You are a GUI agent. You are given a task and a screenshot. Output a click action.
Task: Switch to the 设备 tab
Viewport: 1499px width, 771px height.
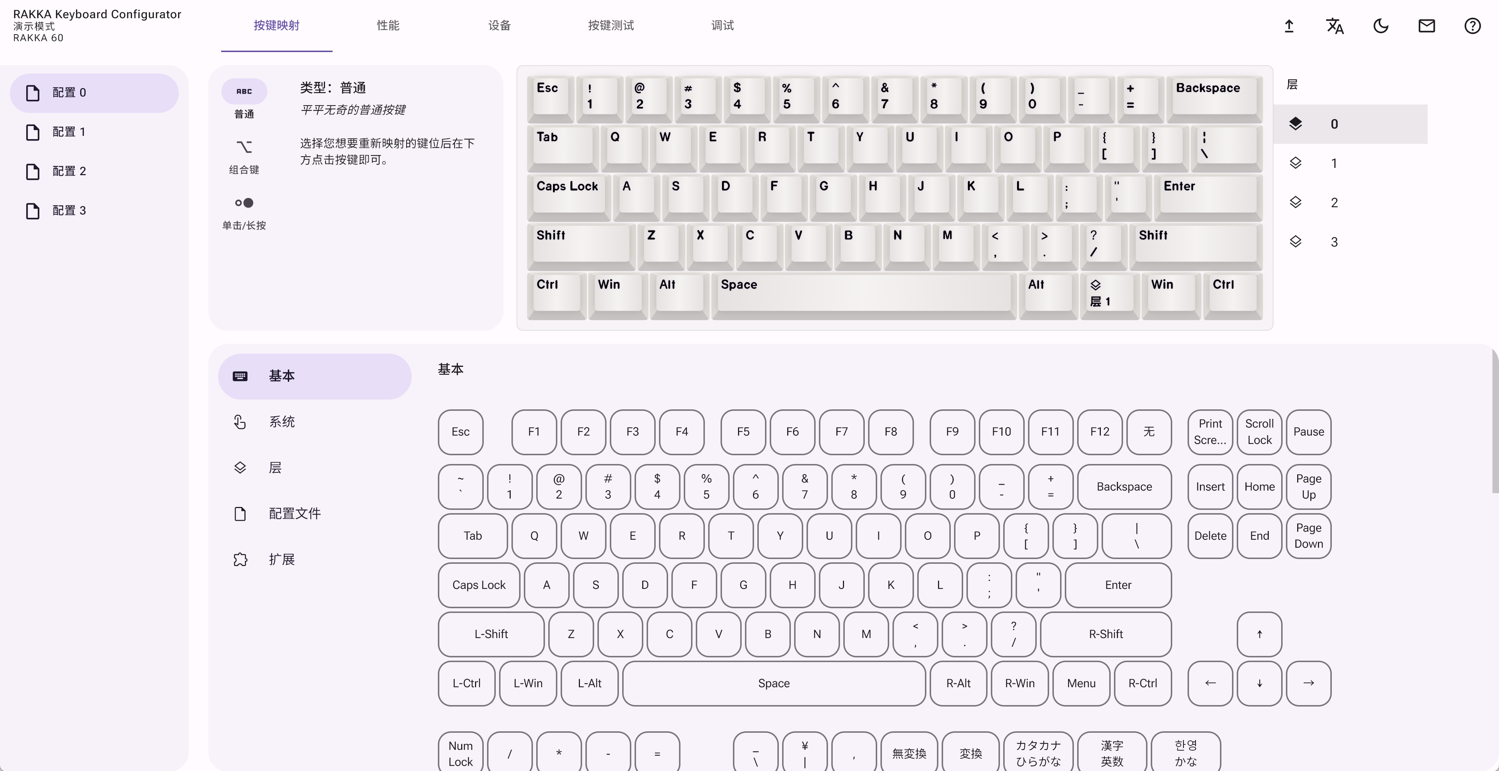coord(499,25)
